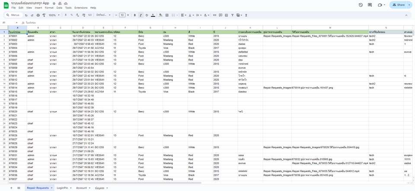
Task: Redo the last action
Action: click(x=32, y=15)
